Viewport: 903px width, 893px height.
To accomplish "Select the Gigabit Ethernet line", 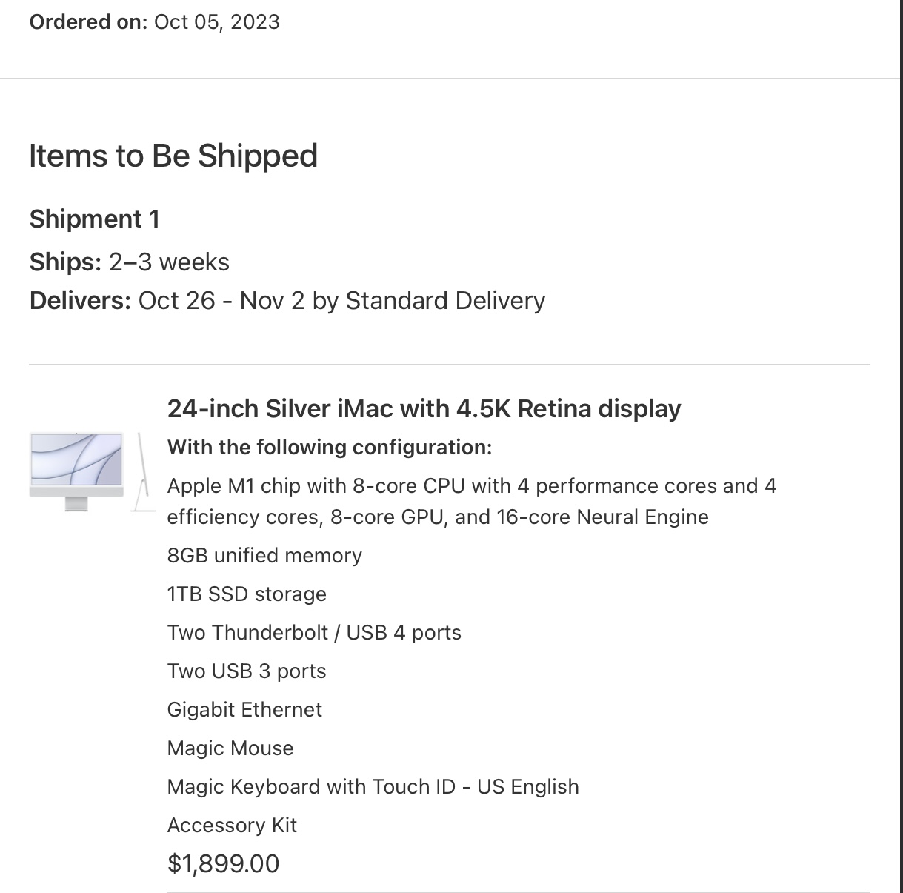I will tap(244, 710).
